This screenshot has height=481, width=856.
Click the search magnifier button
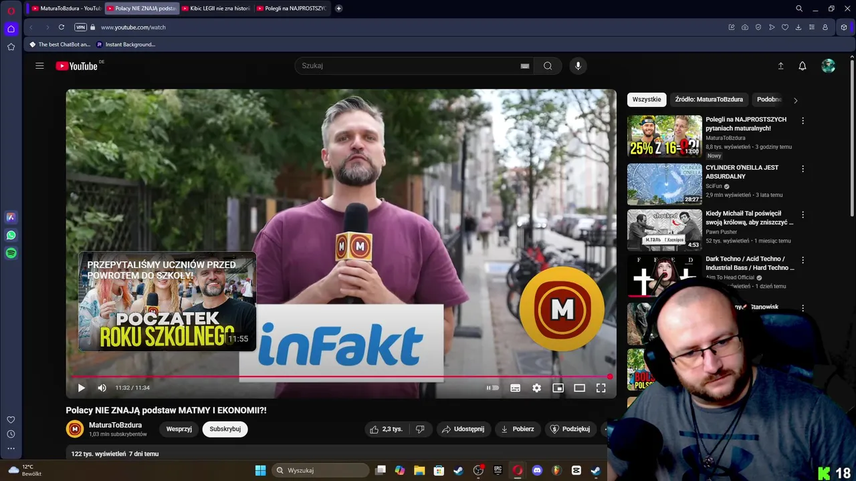[x=548, y=65]
